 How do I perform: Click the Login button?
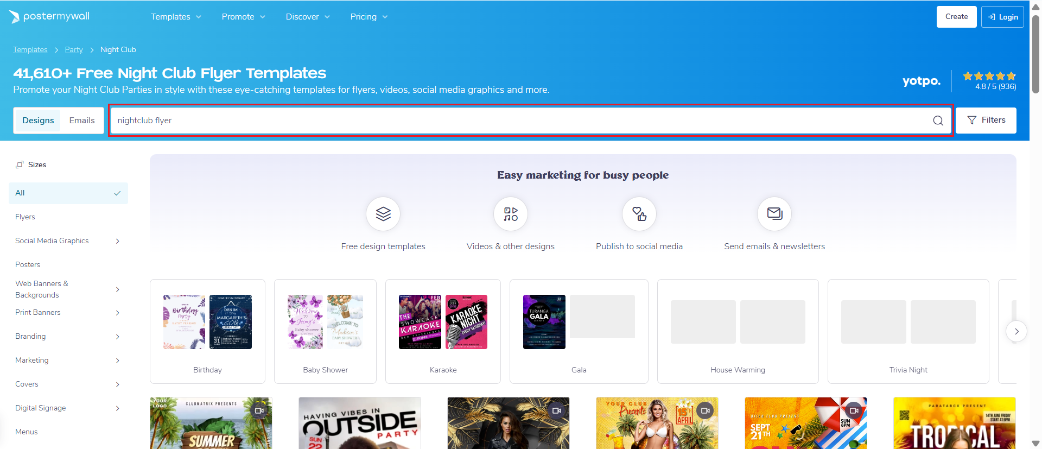[1002, 17]
